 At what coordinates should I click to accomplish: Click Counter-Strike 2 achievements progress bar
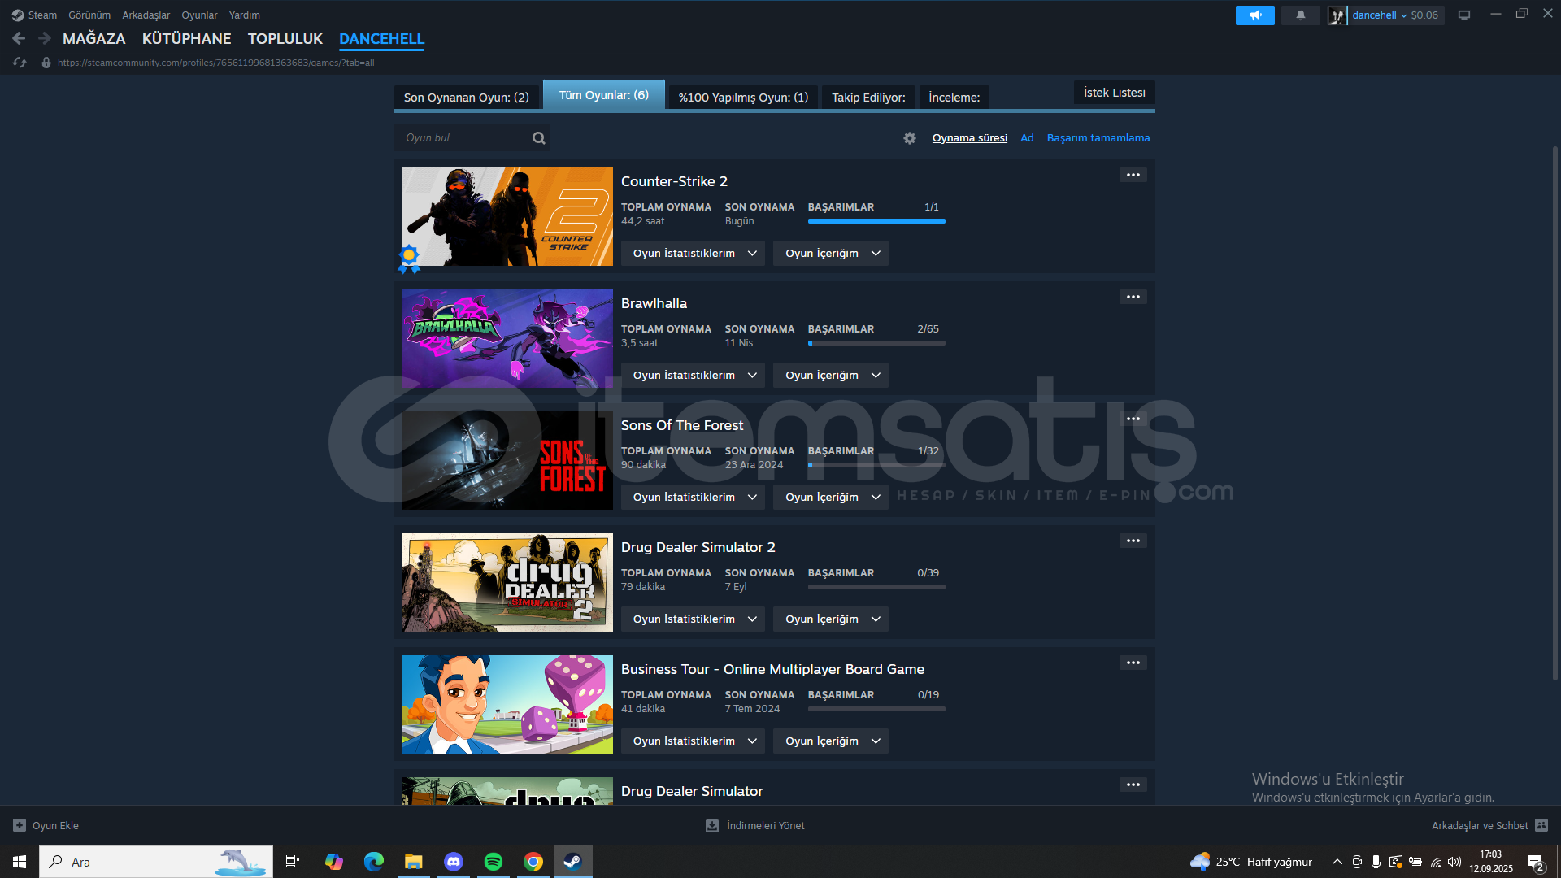click(x=876, y=221)
